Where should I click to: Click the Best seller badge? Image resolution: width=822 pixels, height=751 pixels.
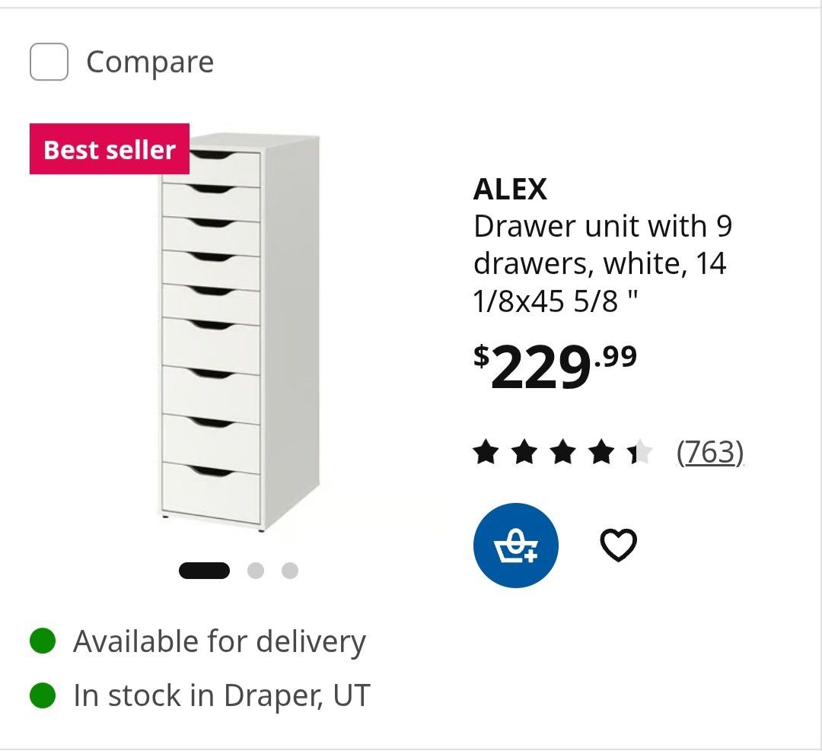(x=110, y=149)
